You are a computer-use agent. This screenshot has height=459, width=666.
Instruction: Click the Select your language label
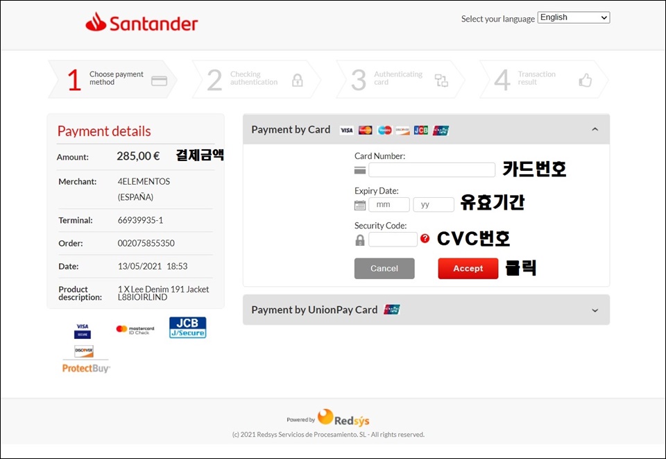(498, 19)
